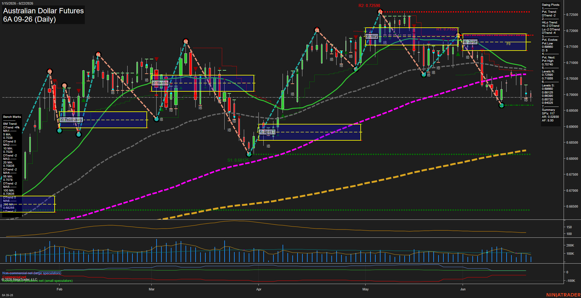
Task: Select the Commercial net legend entry
Action: (x=14, y=277)
